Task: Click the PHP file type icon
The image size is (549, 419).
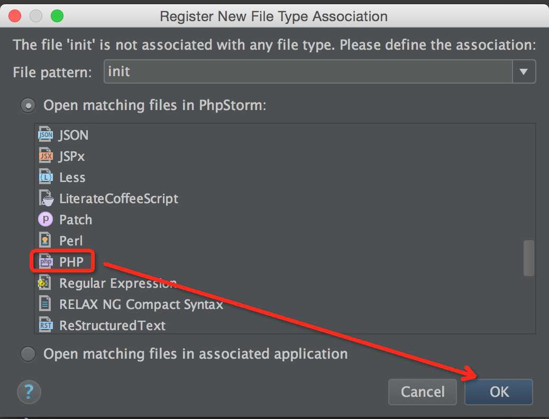Action: click(46, 262)
